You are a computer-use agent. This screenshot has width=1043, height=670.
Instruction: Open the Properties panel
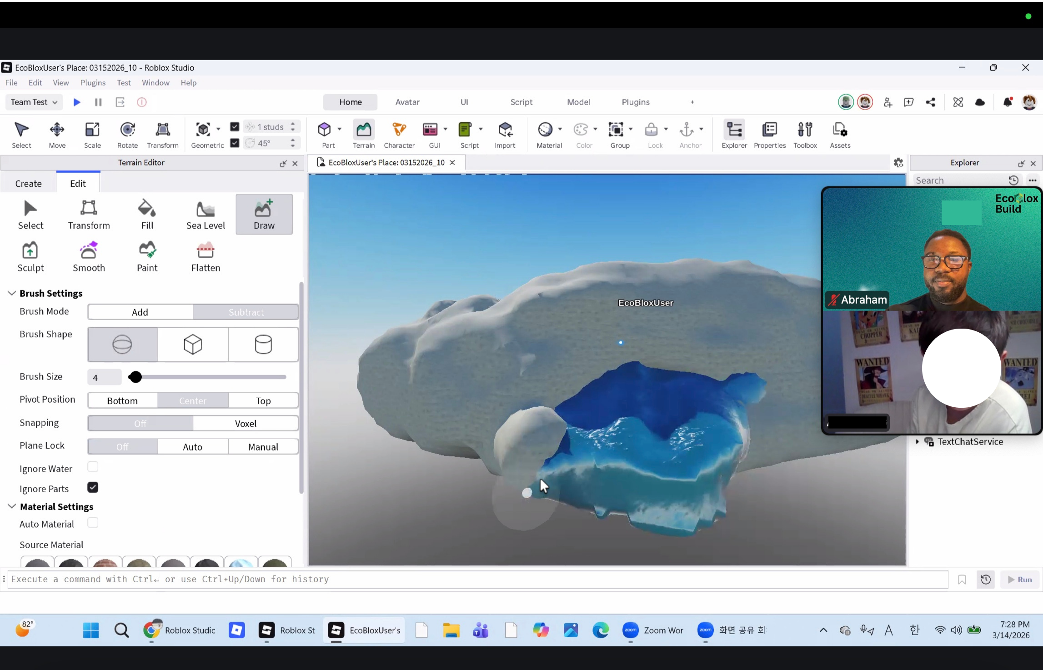pyautogui.click(x=770, y=135)
